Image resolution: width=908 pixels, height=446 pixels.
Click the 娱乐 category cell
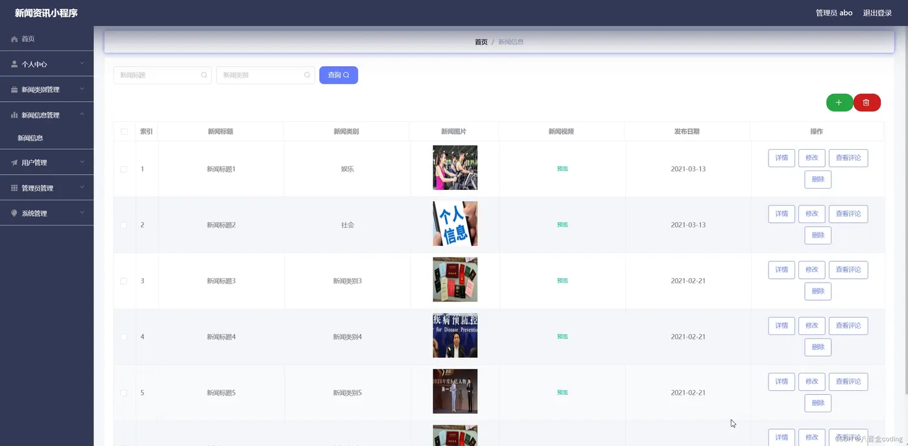348,169
